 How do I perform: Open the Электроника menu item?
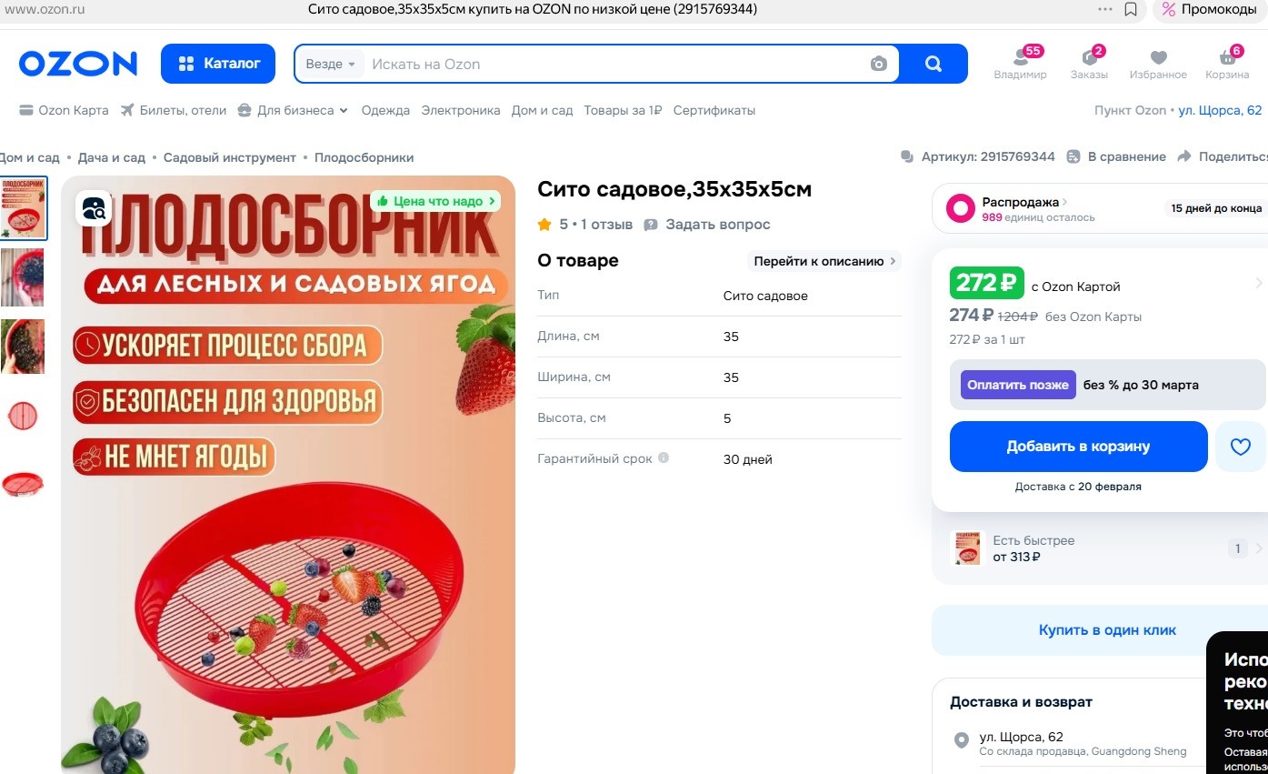click(460, 110)
